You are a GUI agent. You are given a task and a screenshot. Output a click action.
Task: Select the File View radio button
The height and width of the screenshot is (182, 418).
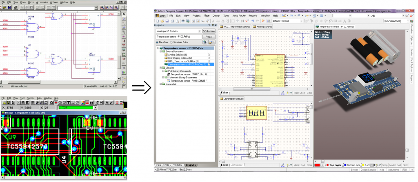[x=157, y=42]
